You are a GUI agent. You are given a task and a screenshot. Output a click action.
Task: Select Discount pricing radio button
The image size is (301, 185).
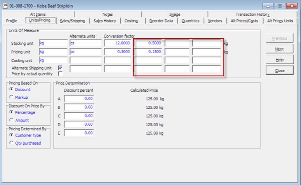click(x=11, y=89)
